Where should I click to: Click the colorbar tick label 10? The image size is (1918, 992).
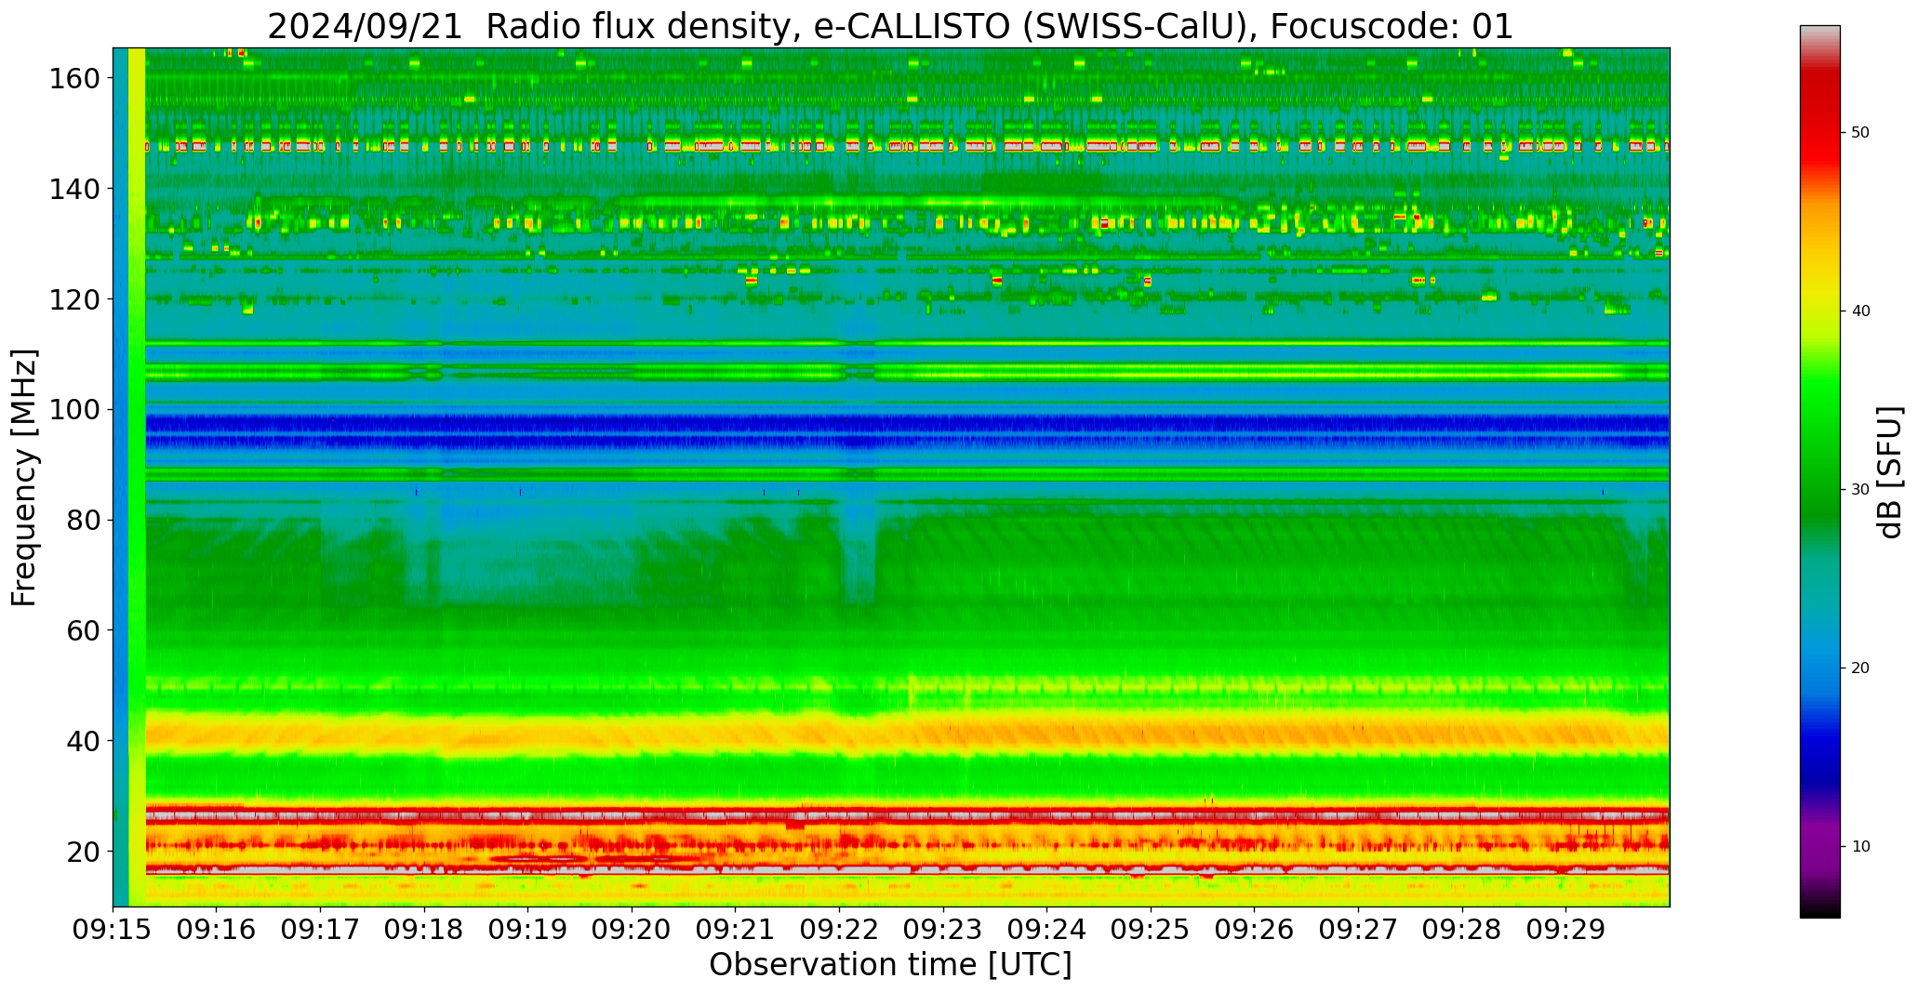point(1860,846)
